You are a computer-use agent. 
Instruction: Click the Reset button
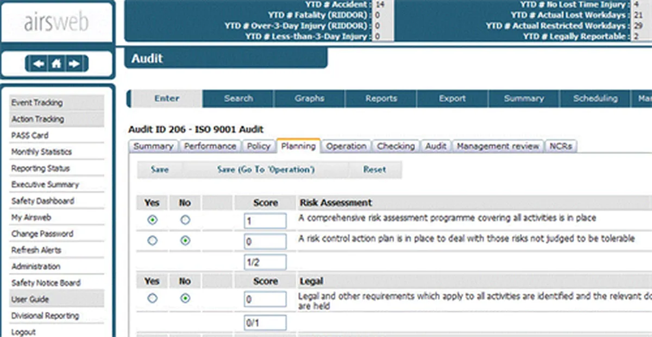tap(374, 170)
